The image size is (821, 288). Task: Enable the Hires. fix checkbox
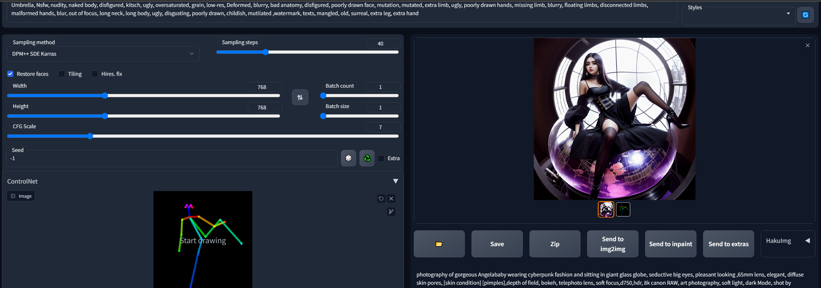[95, 74]
